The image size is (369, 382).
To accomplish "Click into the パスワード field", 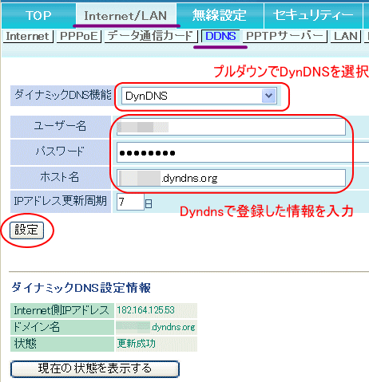I will (243, 152).
